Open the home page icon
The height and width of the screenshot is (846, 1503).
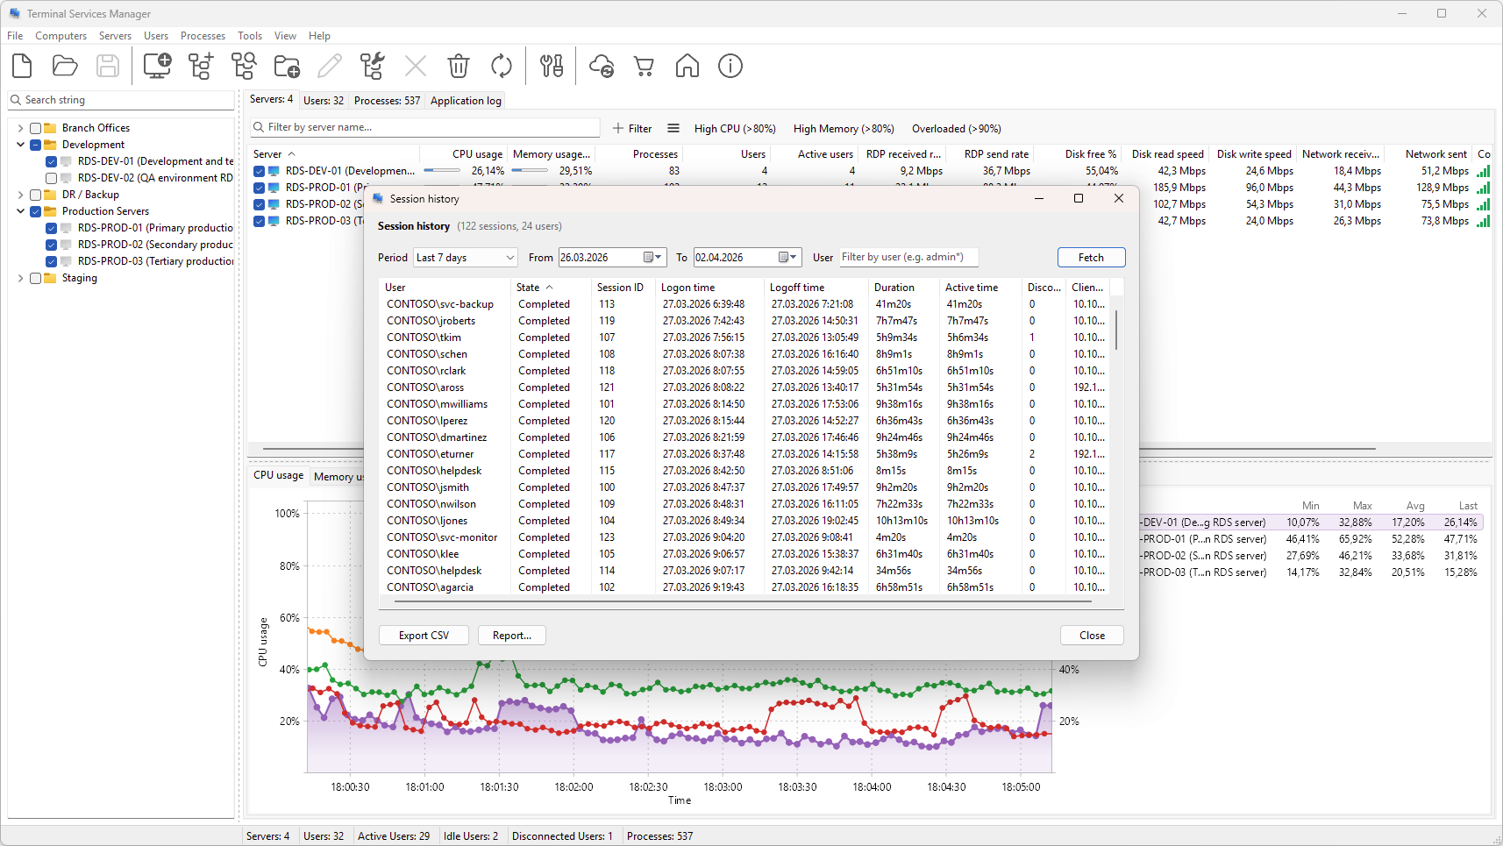click(687, 67)
